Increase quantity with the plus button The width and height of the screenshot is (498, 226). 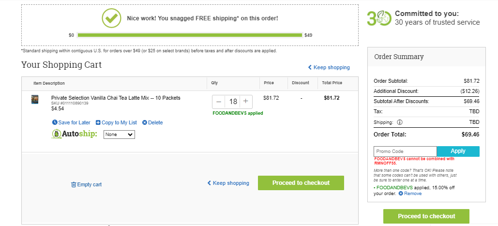click(x=245, y=102)
